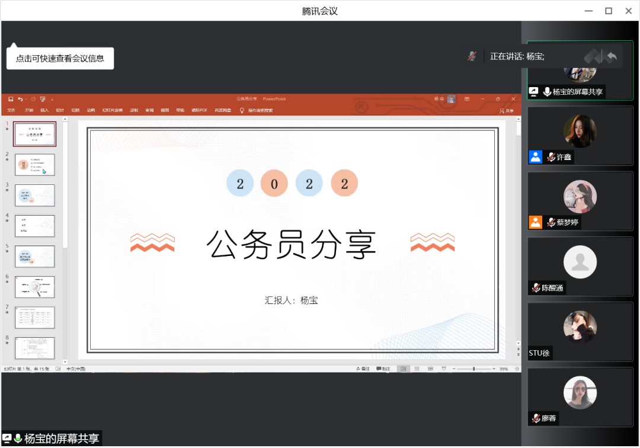
Task: Click the PowerPoint undo arrow
Action: (x=20, y=99)
